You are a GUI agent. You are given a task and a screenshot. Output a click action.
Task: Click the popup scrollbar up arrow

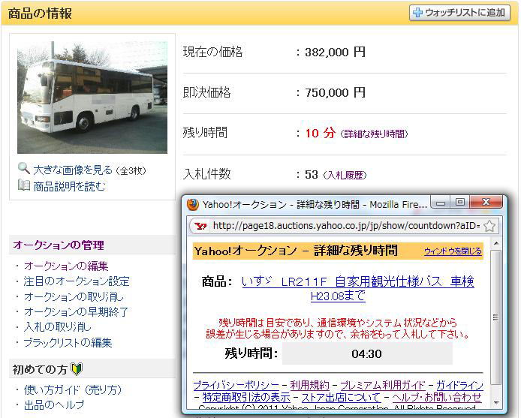pyautogui.click(x=496, y=244)
